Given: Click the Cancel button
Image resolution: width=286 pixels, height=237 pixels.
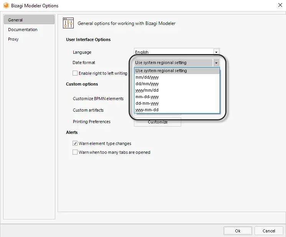Looking at the screenshot, I should click(x=269, y=231).
